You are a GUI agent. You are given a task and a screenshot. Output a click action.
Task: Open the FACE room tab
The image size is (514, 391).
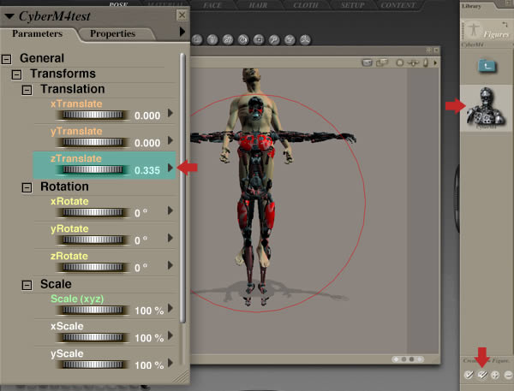point(212,5)
